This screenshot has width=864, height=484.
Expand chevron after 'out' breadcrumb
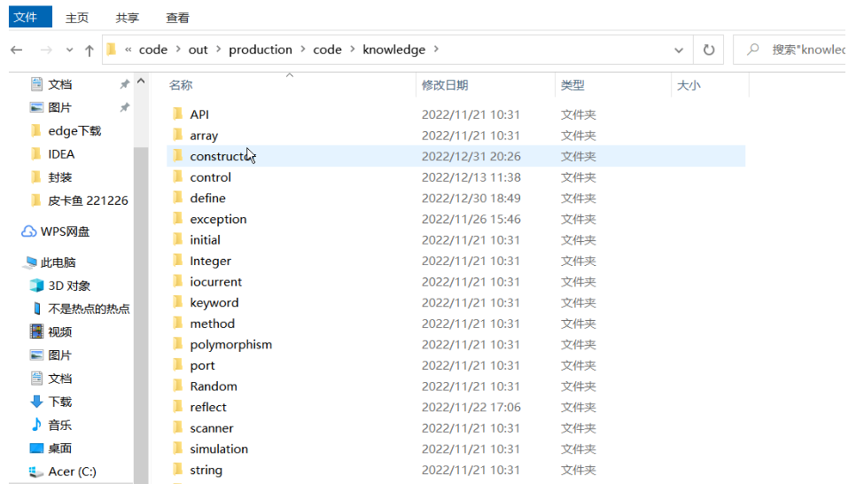point(219,49)
